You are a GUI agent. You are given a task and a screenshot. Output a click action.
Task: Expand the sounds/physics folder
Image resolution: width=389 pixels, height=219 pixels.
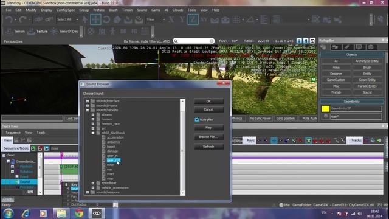(88, 105)
